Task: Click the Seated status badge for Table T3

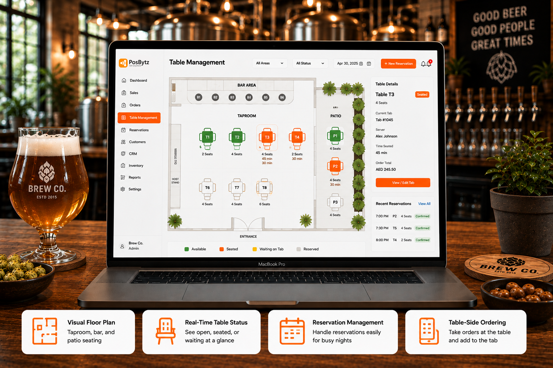Action: point(422,95)
